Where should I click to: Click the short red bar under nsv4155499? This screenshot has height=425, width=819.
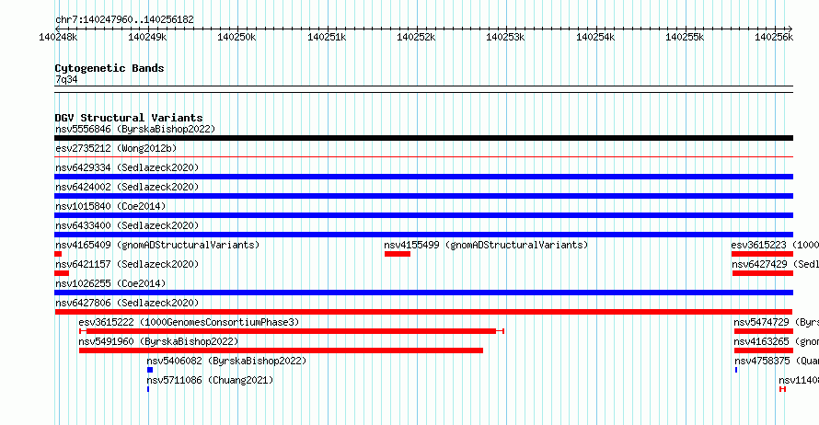tap(398, 254)
